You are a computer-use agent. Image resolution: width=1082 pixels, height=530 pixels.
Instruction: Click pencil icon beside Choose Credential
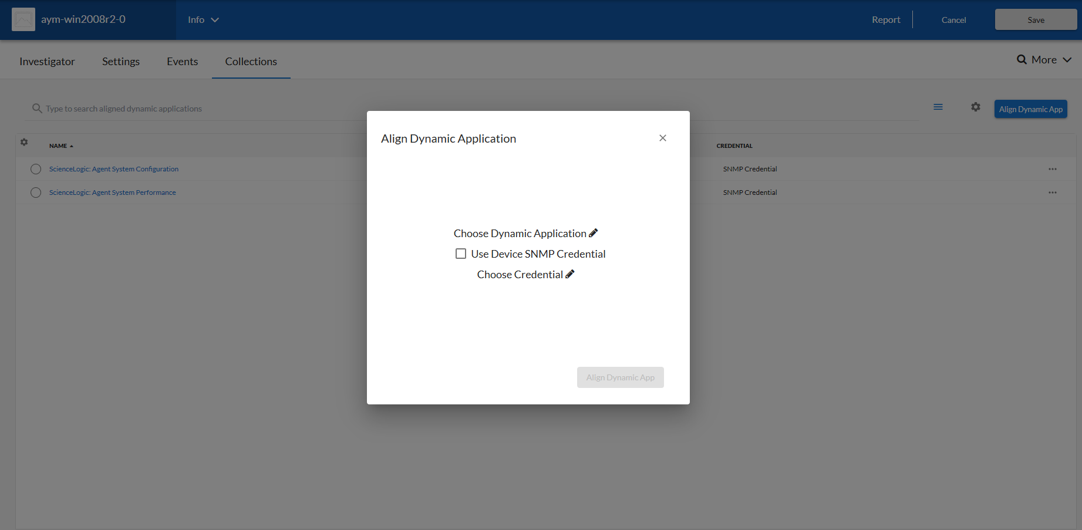[x=569, y=274]
